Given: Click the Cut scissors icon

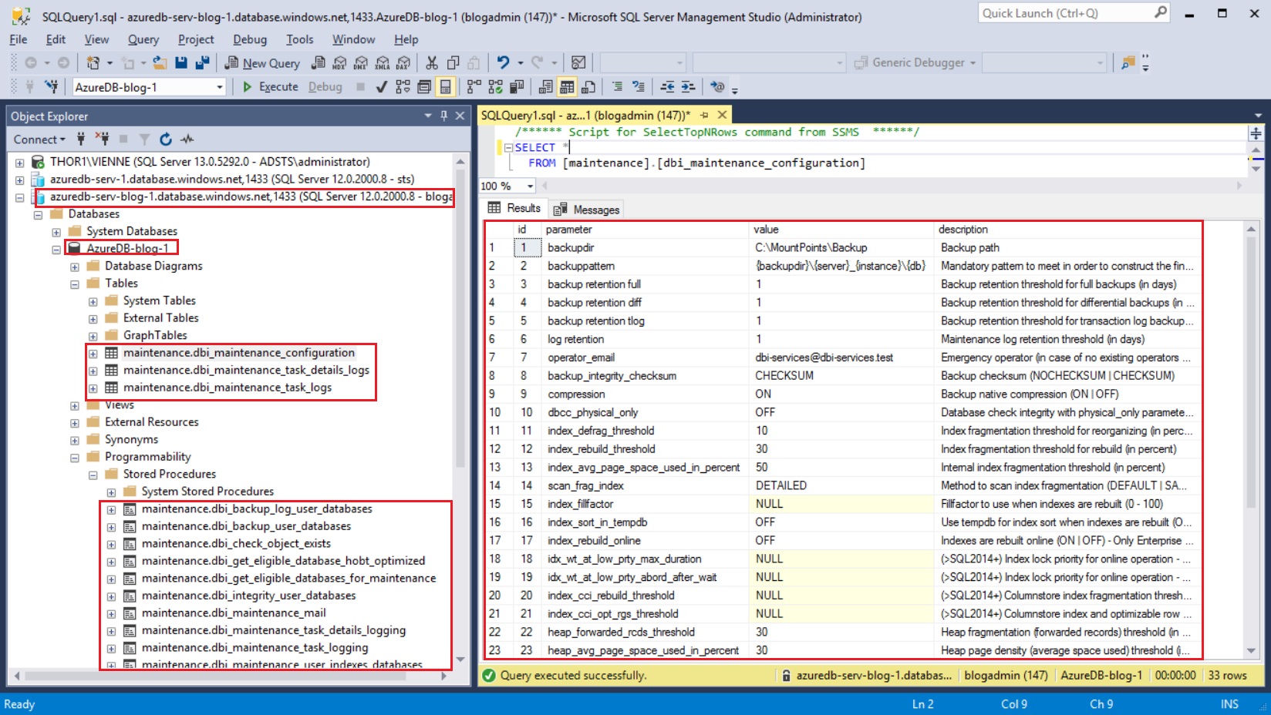Looking at the screenshot, I should point(432,62).
